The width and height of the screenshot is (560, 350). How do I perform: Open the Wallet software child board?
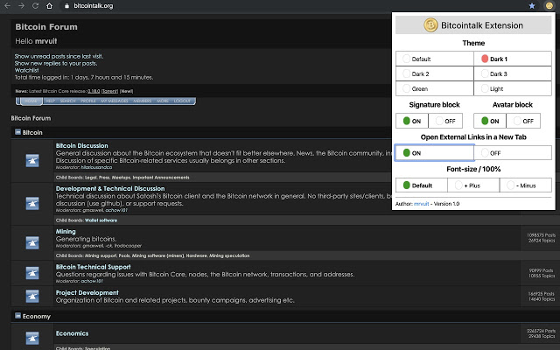[101, 220]
